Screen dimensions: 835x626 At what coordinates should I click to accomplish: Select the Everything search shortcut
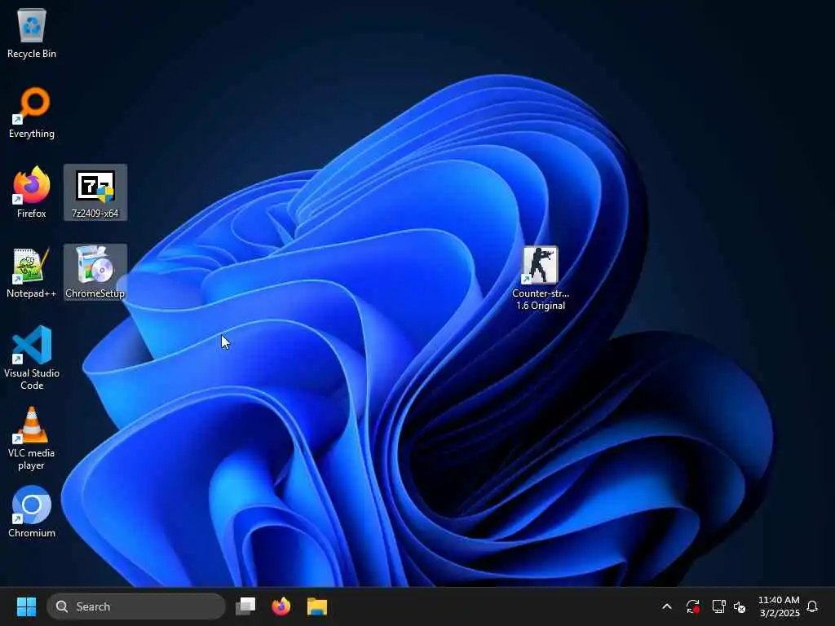(32, 112)
